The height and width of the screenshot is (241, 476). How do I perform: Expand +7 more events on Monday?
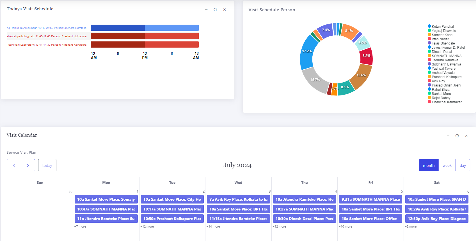(80, 226)
